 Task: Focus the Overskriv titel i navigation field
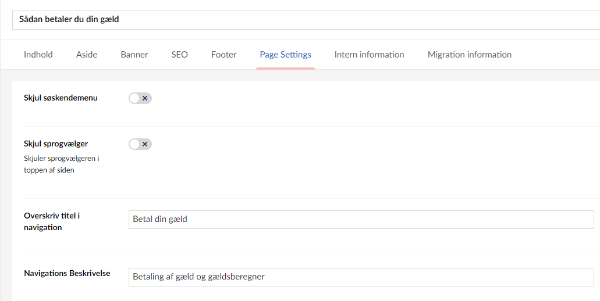(361, 220)
